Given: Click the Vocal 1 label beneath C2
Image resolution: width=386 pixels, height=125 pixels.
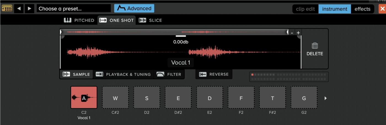Looking at the screenshot, I should [84, 118].
